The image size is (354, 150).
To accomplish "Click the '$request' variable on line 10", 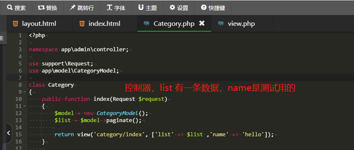I will click(x=152, y=99).
